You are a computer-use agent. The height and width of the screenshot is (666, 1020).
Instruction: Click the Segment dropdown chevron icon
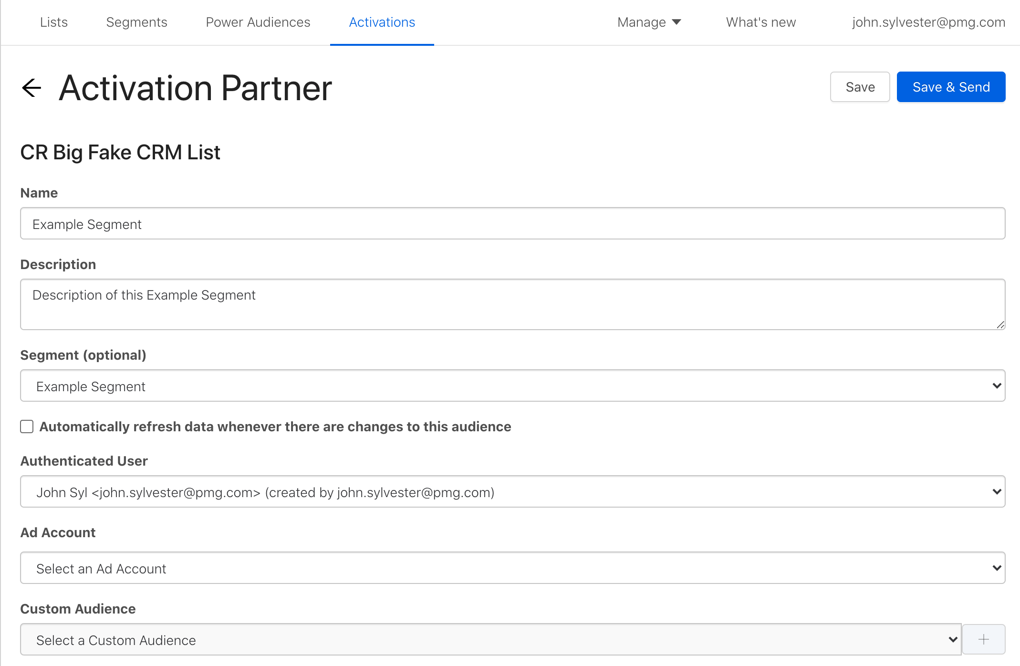coord(996,385)
